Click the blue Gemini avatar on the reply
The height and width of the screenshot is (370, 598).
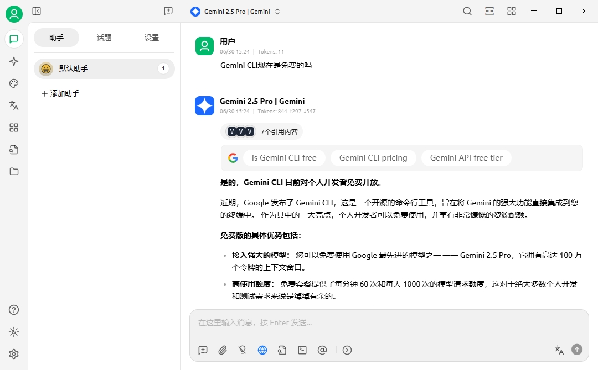coord(204,105)
